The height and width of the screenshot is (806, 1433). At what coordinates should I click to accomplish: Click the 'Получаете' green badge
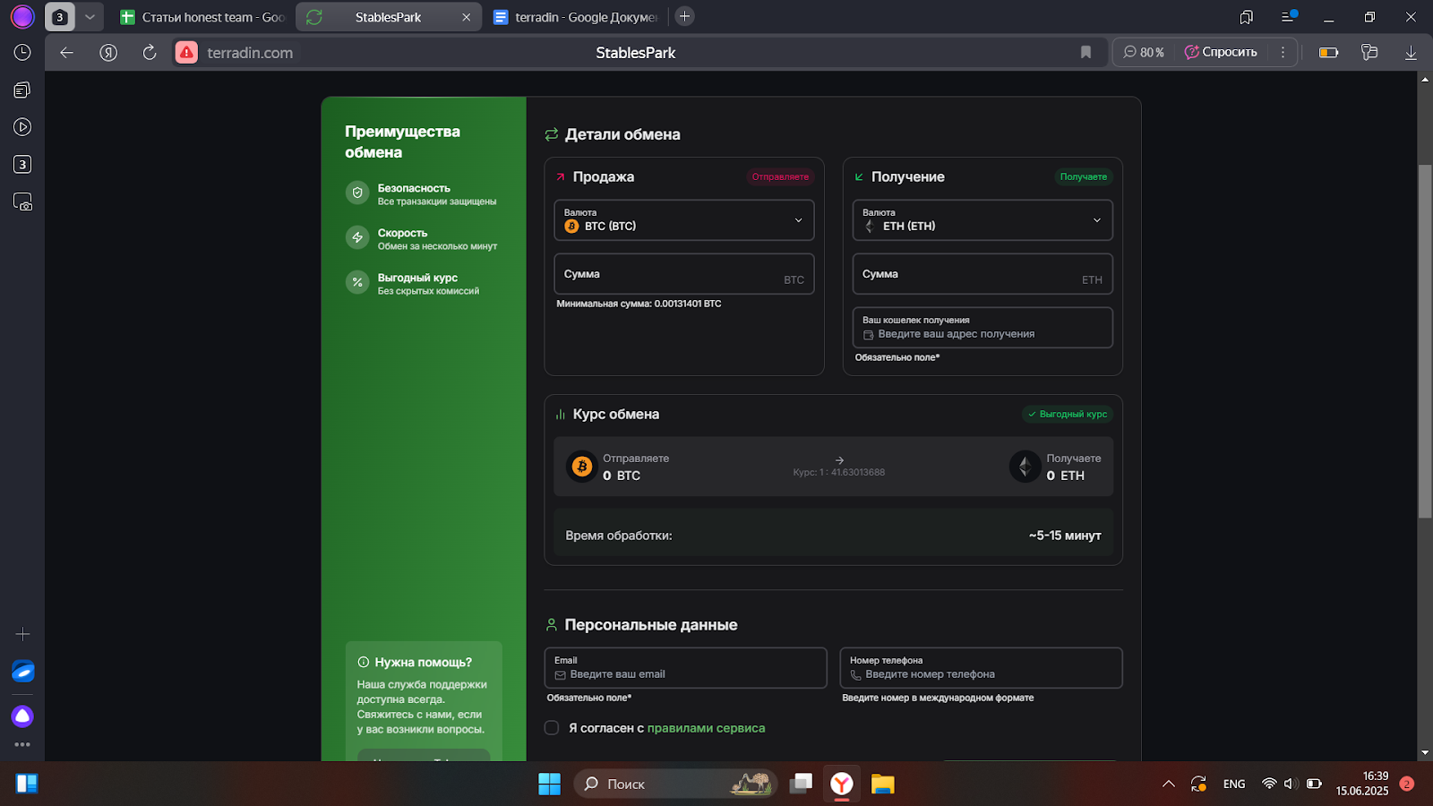(1084, 177)
